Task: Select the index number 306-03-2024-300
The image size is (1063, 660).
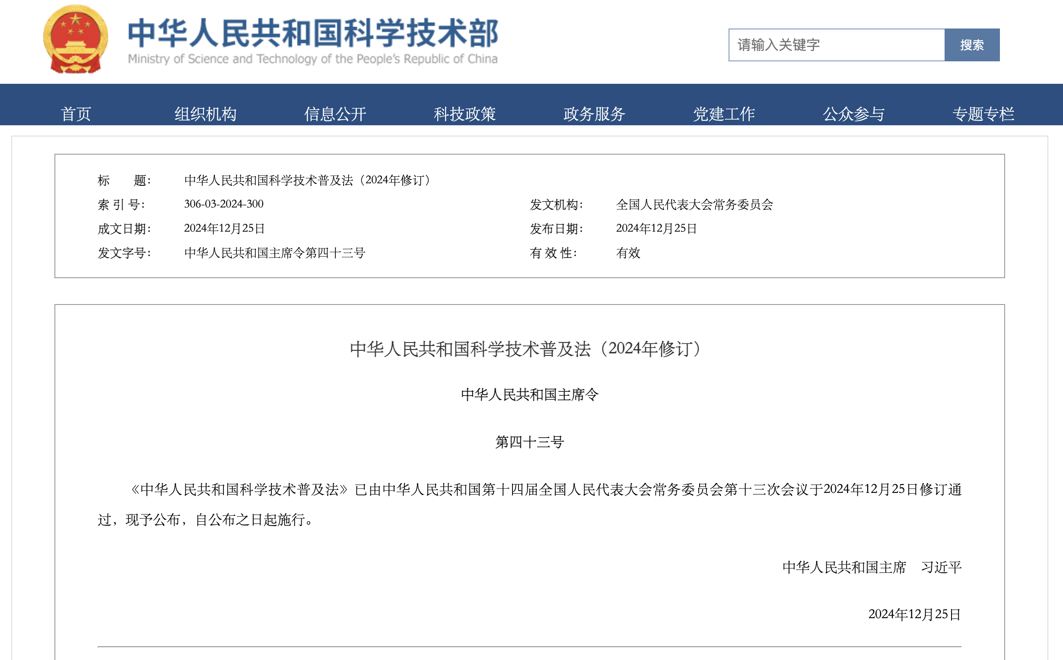Action: [x=223, y=204]
